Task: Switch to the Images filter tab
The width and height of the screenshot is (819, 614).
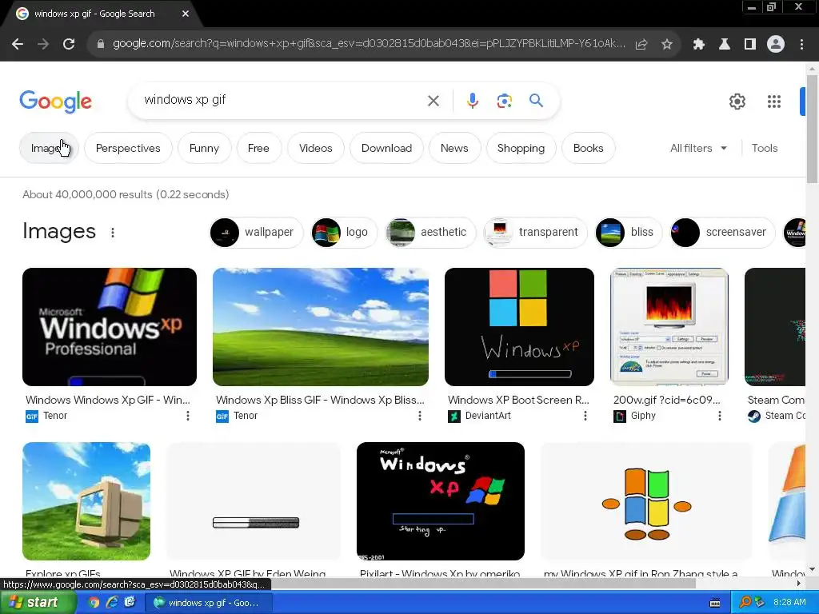Action: click(49, 148)
